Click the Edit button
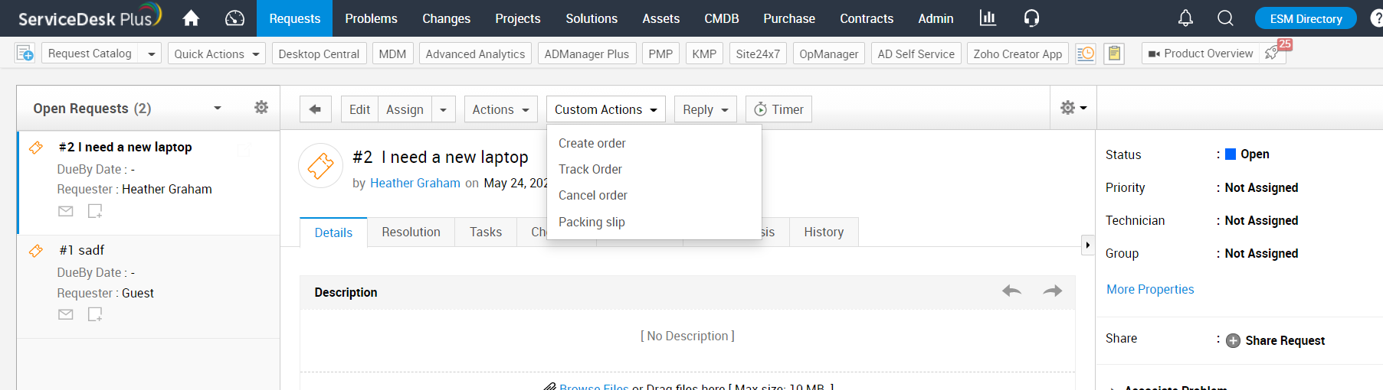This screenshot has width=1383, height=390. coord(359,109)
